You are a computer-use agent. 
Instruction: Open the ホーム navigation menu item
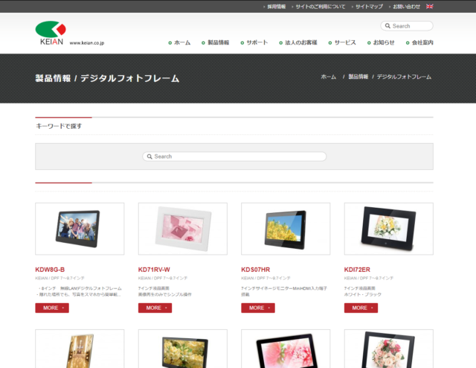[x=181, y=42]
